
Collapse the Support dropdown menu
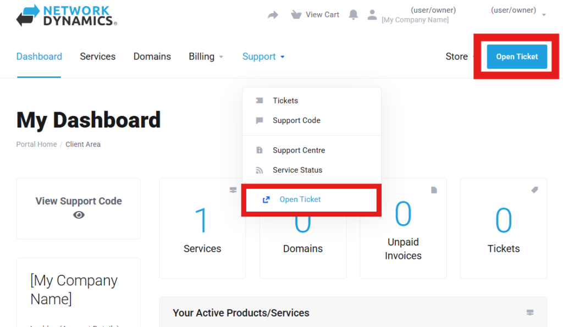(x=263, y=57)
